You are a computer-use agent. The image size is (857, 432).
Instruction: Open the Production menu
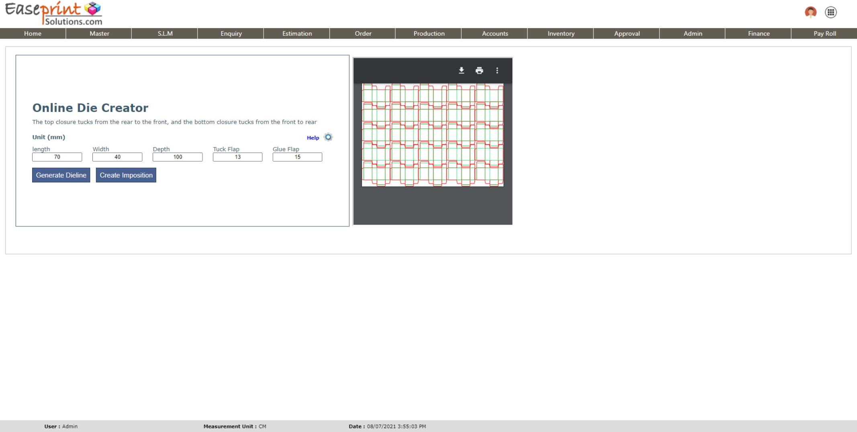(429, 33)
